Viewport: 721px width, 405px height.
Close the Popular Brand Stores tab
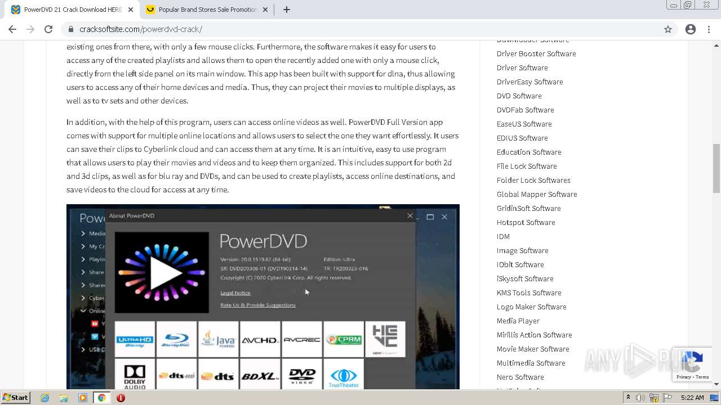[x=266, y=10]
